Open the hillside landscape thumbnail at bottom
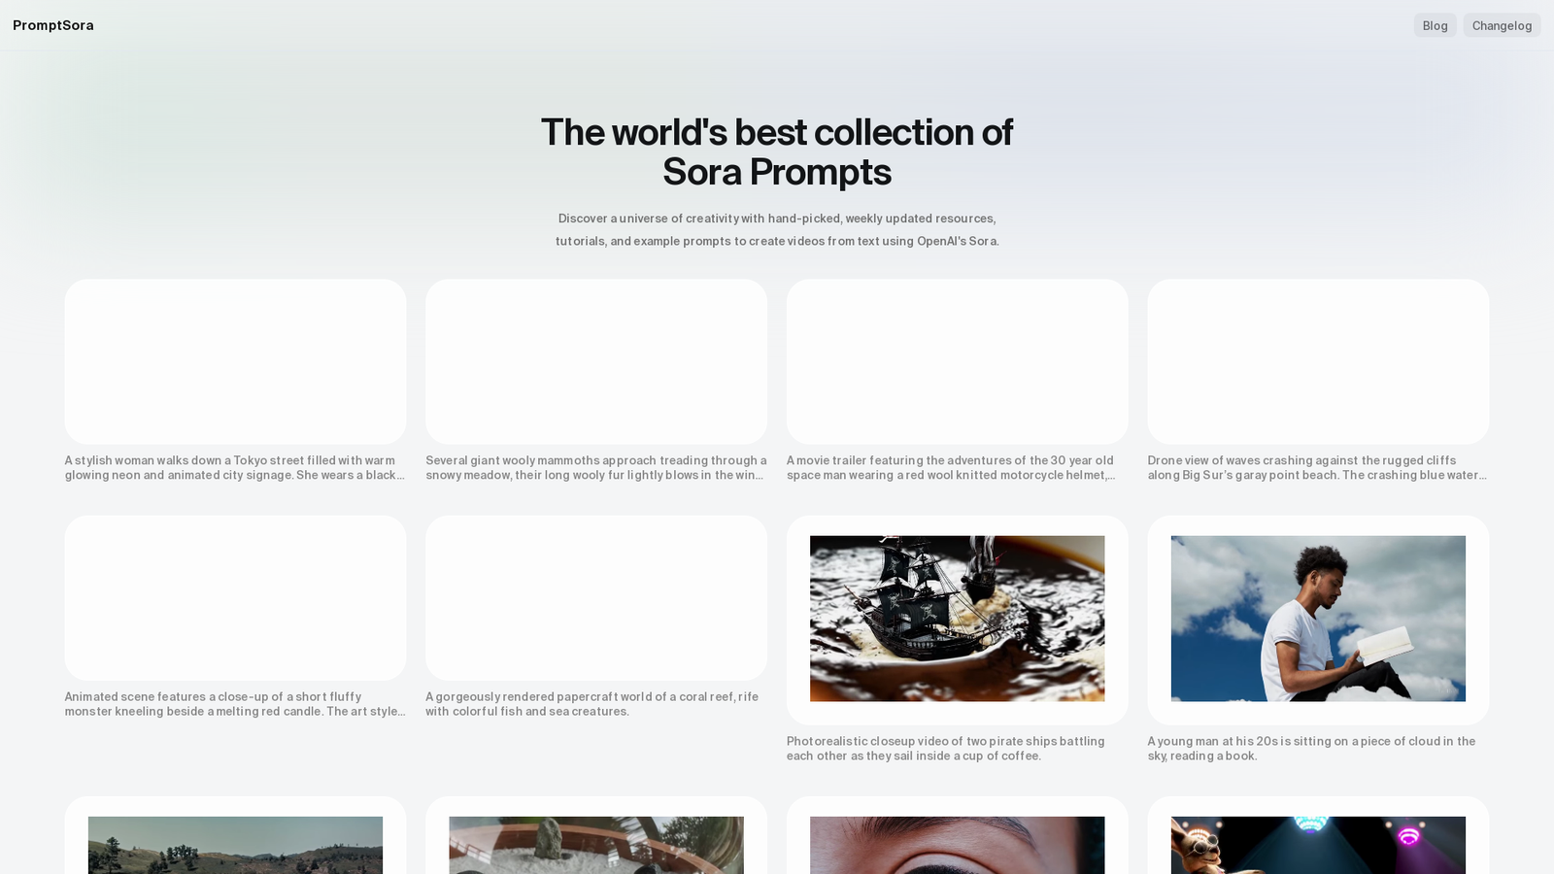 pos(235,845)
